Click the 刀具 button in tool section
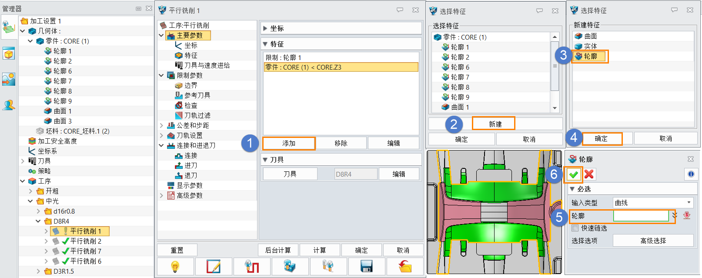The width and height of the screenshot is (702, 278). point(290,174)
